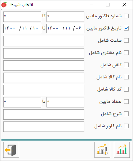Click the exit door icon

pos(11,150)
